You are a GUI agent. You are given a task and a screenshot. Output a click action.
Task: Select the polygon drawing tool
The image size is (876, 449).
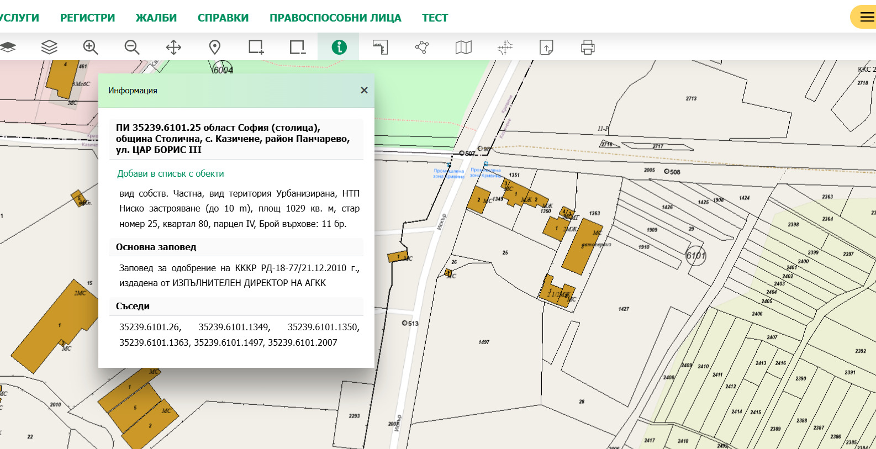tap(422, 47)
